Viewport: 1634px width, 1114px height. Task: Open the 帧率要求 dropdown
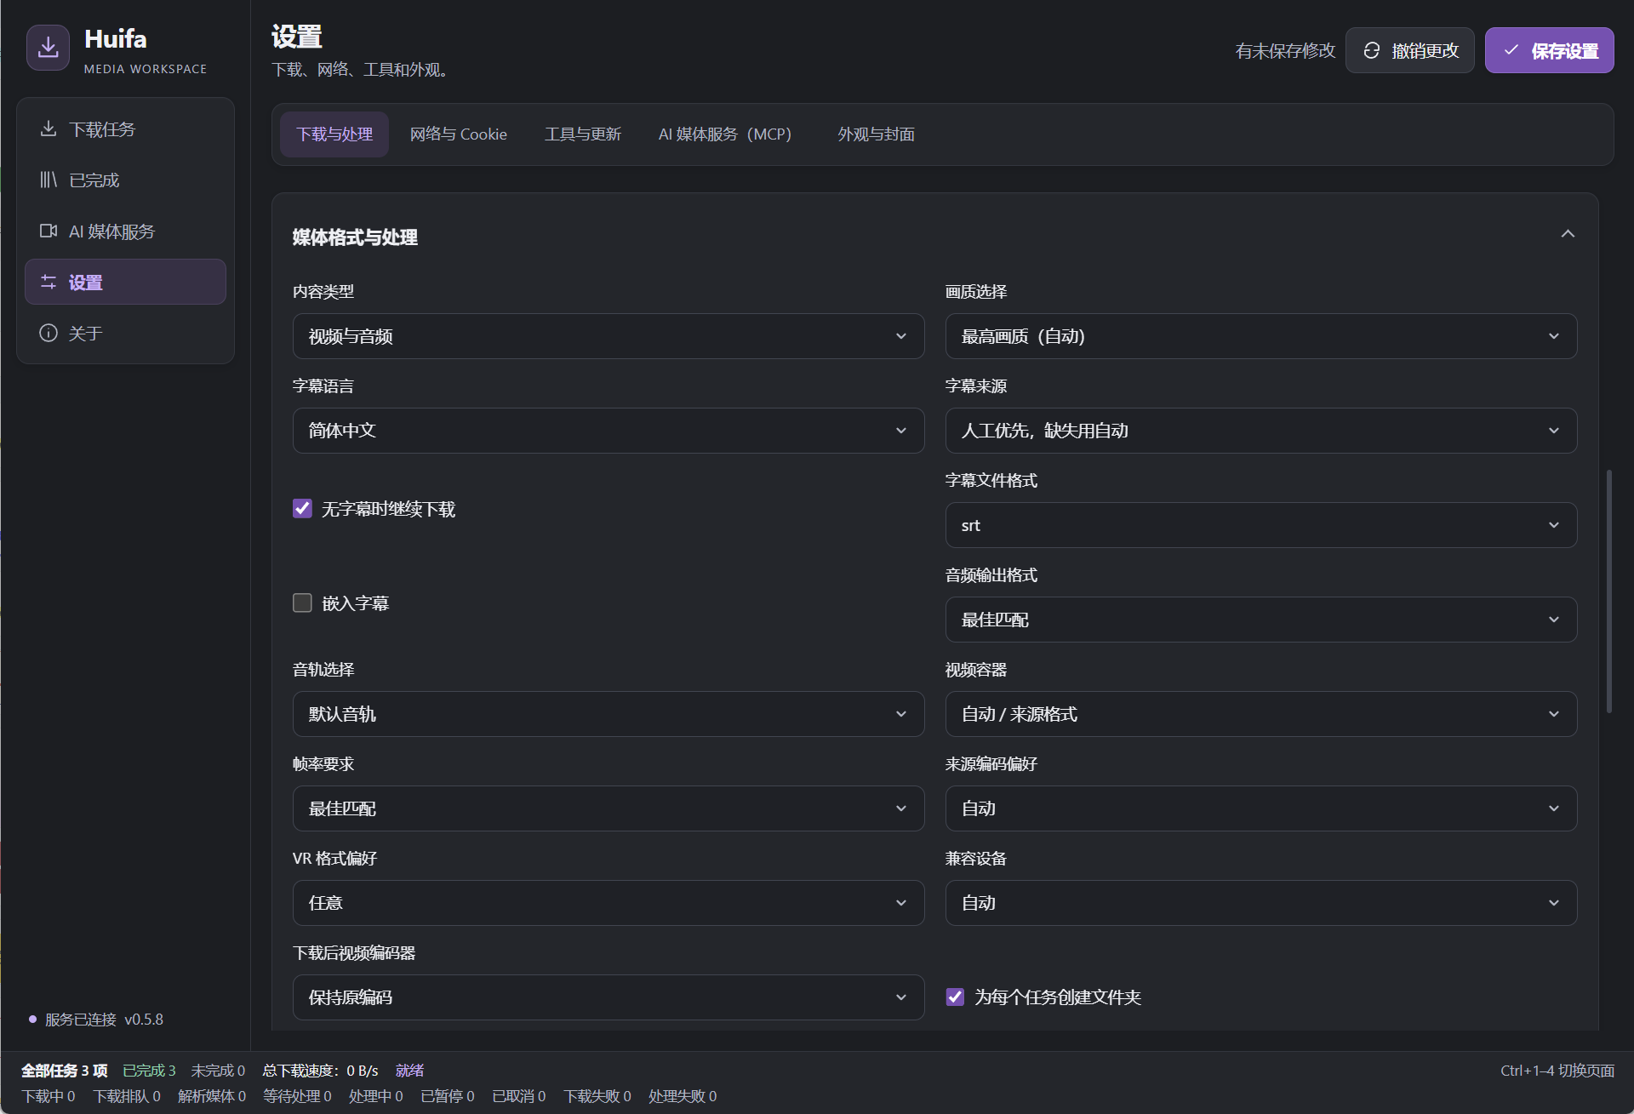tap(608, 808)
